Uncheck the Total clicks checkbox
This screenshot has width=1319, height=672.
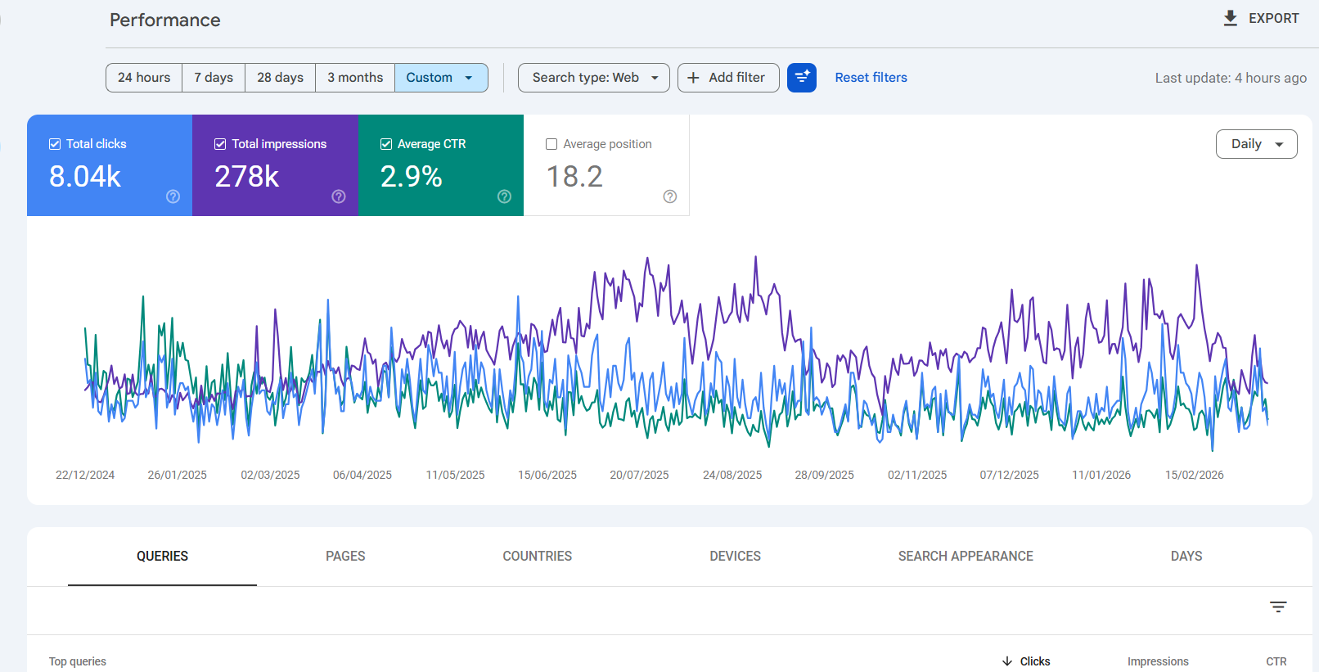(55, 144)
